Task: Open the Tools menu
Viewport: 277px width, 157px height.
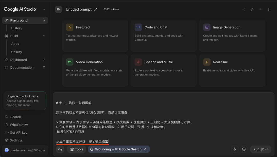Action: tap(76, 149)
